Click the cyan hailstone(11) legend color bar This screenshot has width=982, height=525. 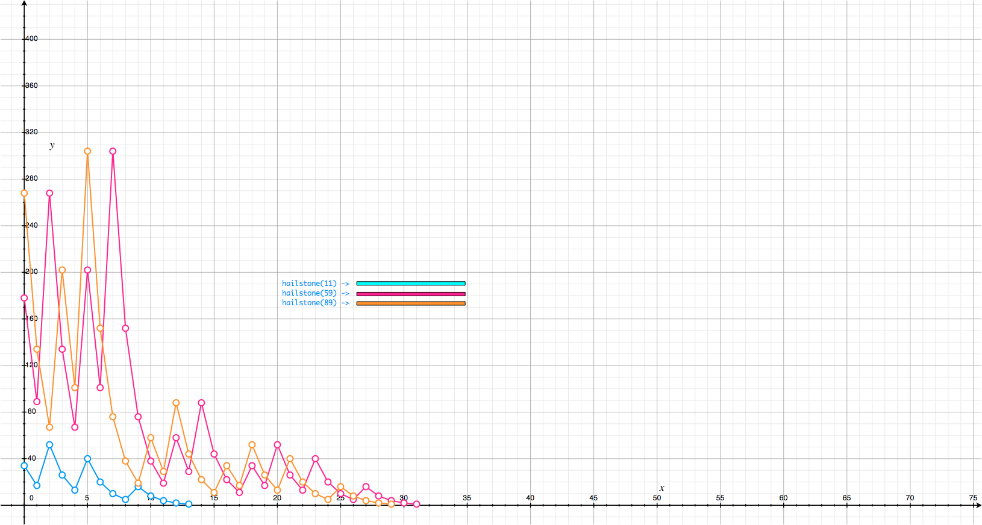(x=410, y=283)
